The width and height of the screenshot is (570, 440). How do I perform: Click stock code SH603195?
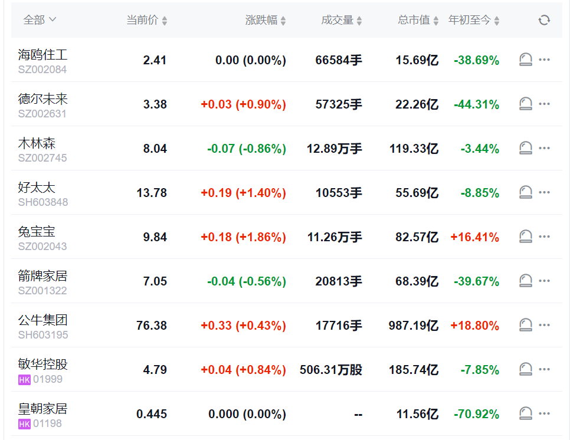point(43,335)
